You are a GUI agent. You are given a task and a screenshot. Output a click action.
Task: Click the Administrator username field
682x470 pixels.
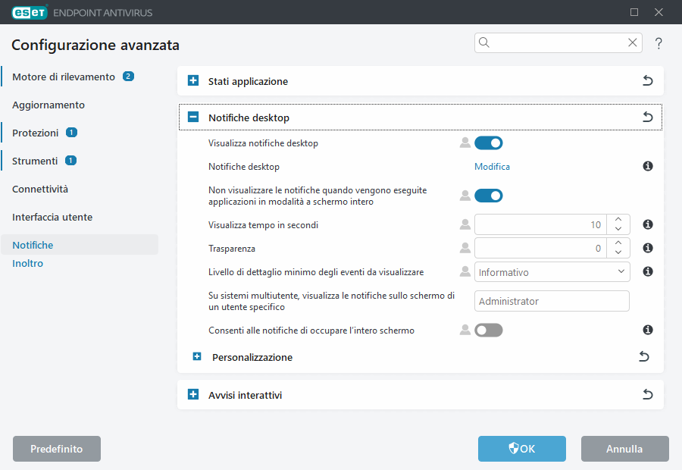click(552, 301)
